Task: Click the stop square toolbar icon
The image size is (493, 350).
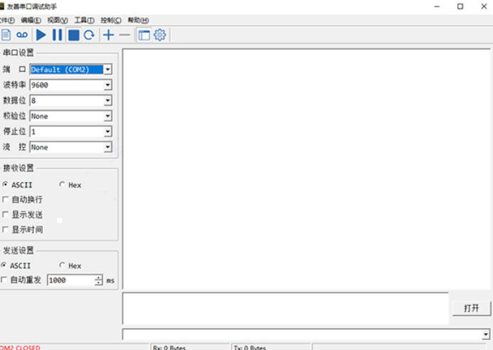Action: (73, 35)
